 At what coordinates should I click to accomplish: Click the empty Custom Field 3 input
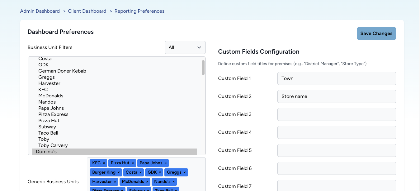pyautogui.click(x=337, y=114)
